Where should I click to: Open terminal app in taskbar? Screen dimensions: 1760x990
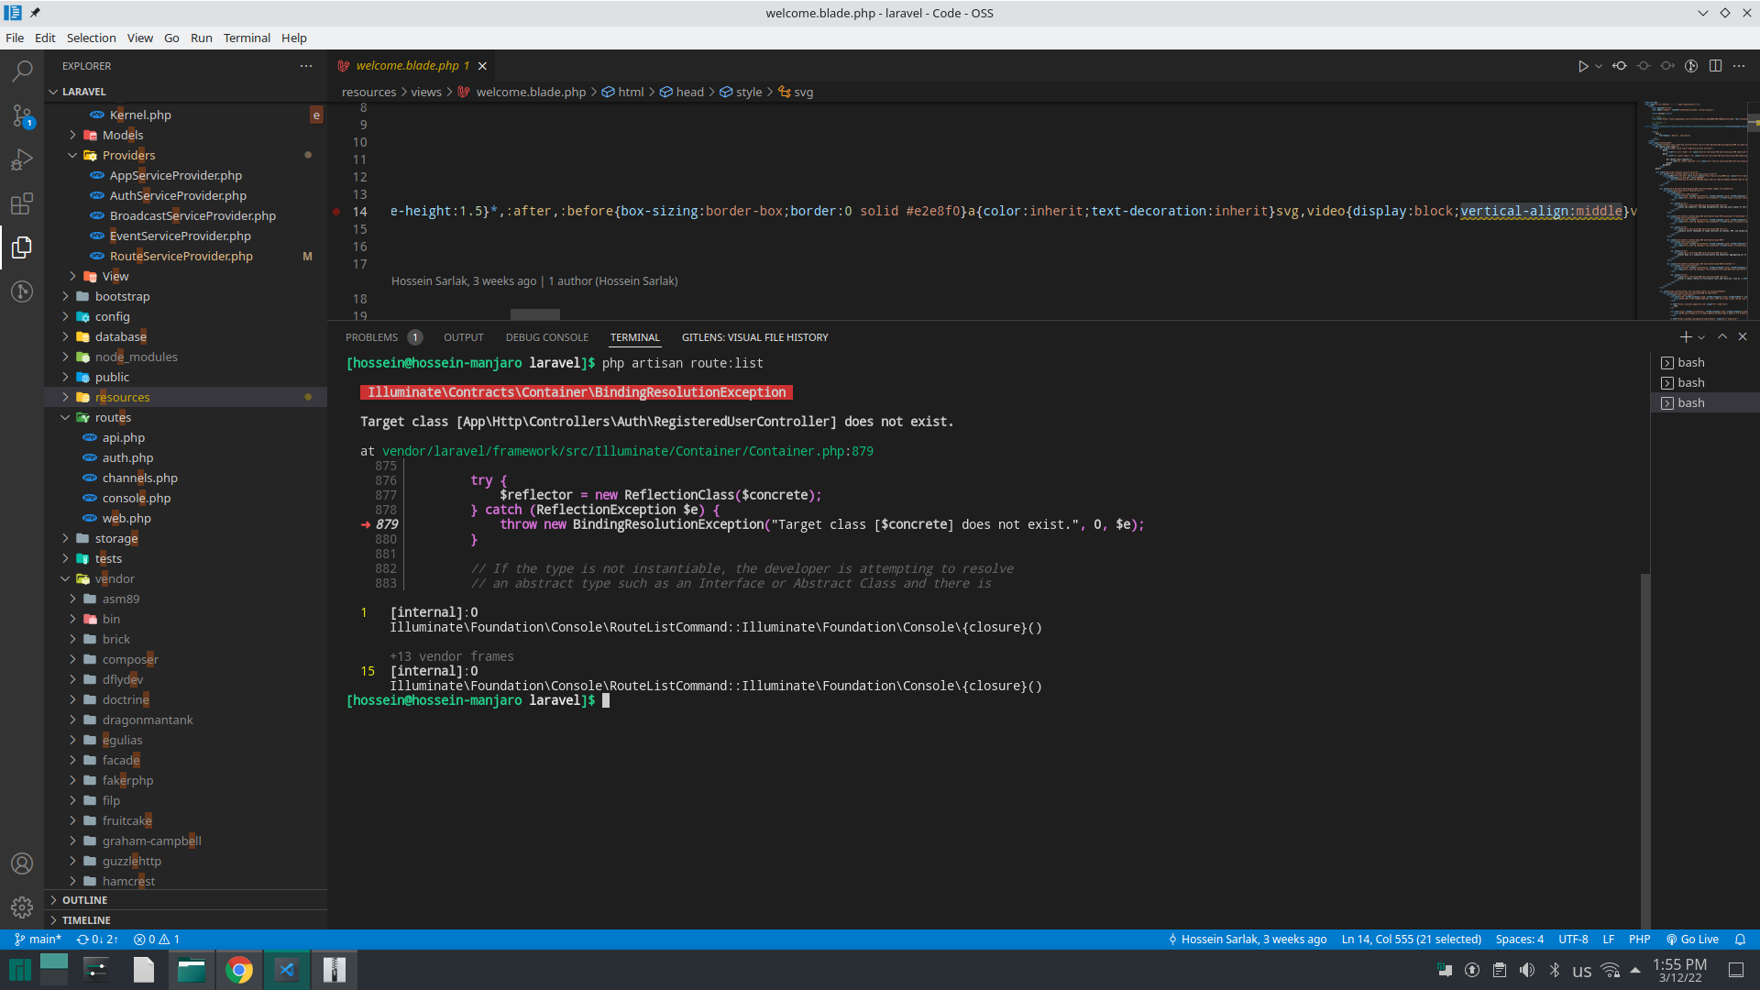[x=96, y=970]
